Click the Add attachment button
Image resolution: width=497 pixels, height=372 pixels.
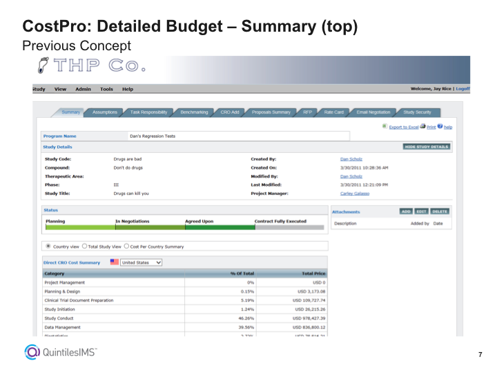click(406, 211)
